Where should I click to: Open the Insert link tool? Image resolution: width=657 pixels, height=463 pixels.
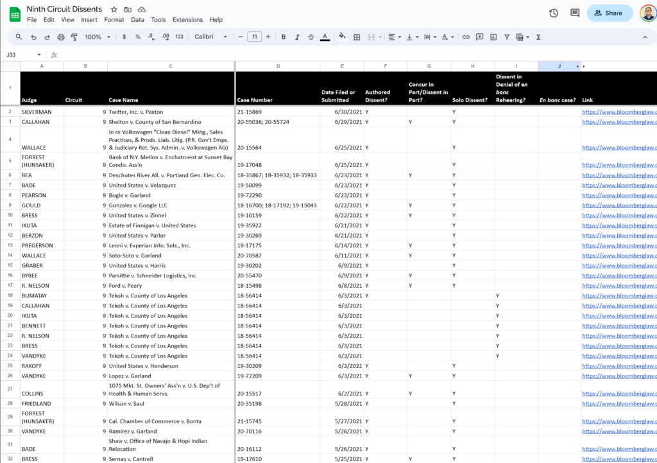(x=466, y=37)
